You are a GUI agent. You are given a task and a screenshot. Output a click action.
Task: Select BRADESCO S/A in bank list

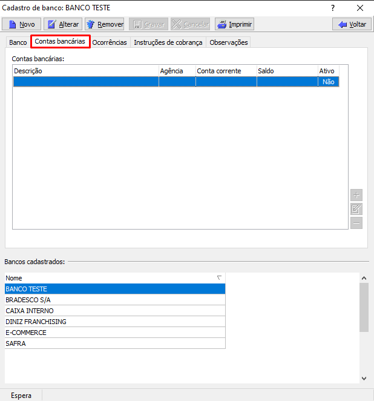click(x=28, y=300)
